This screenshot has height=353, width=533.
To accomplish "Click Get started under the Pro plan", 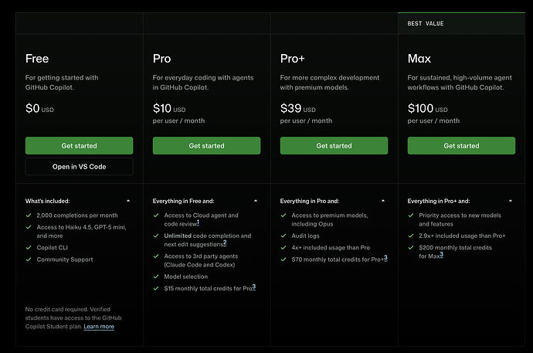I will [x=206, y=146].
